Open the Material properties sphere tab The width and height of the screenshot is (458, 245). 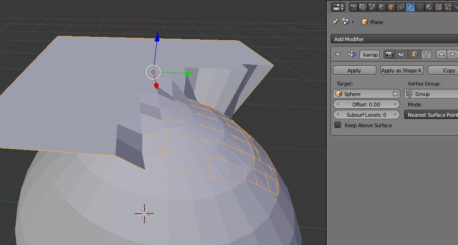point(429,7)
